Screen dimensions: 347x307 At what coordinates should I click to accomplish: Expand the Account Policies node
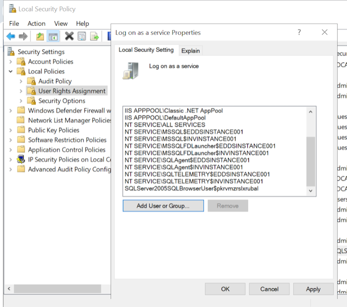(10, 62)
